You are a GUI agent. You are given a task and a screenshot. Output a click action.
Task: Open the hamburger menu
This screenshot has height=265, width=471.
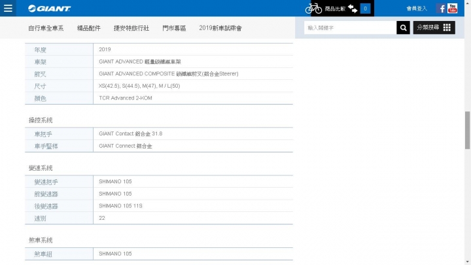pos(8,8)
